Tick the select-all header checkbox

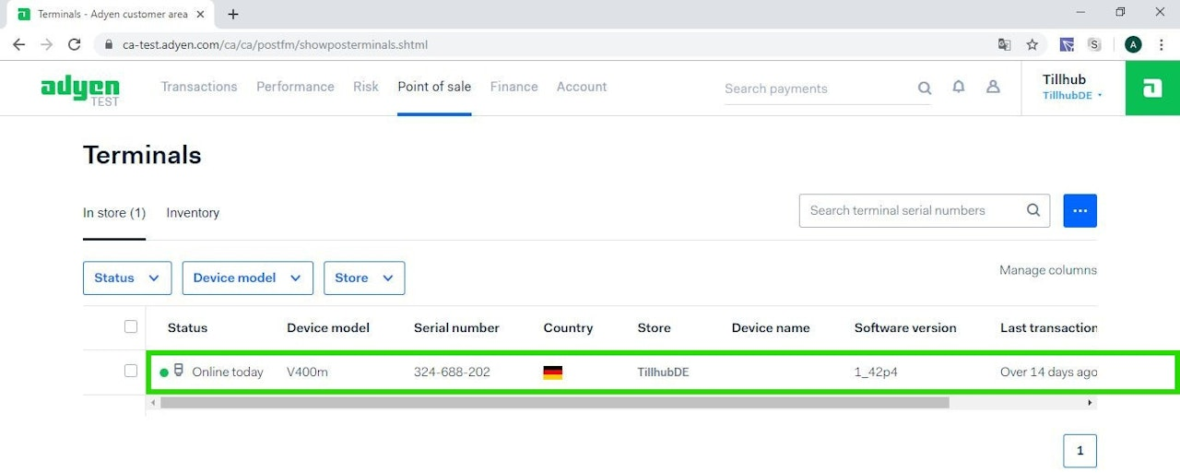131,326
